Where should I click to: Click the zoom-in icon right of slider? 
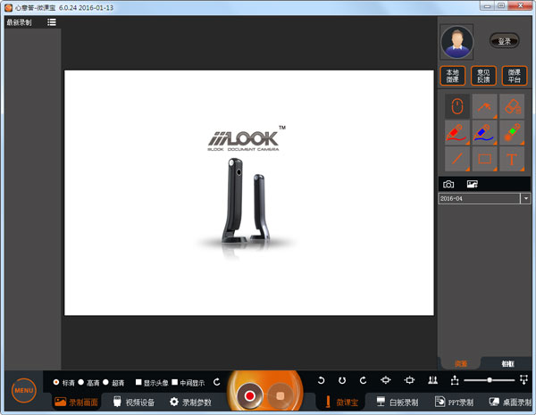point(523,379)
